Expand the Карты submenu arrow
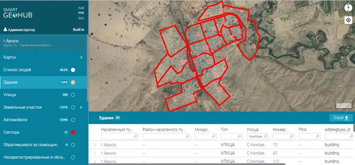Image resolution: width=355 pixels, height=165 pixels. 81,57
